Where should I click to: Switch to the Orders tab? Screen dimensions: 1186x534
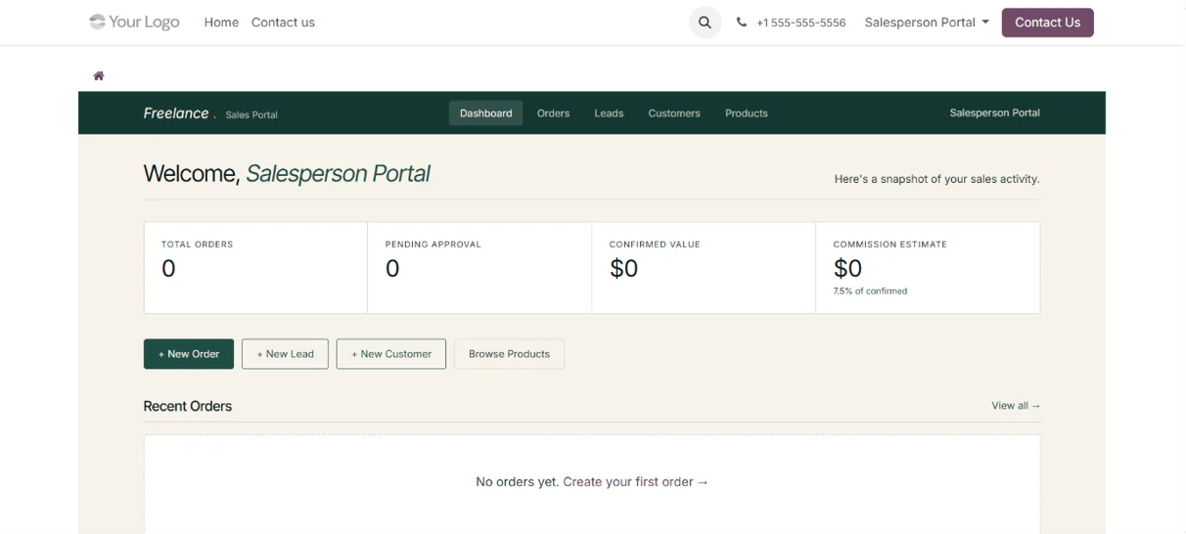553,113
